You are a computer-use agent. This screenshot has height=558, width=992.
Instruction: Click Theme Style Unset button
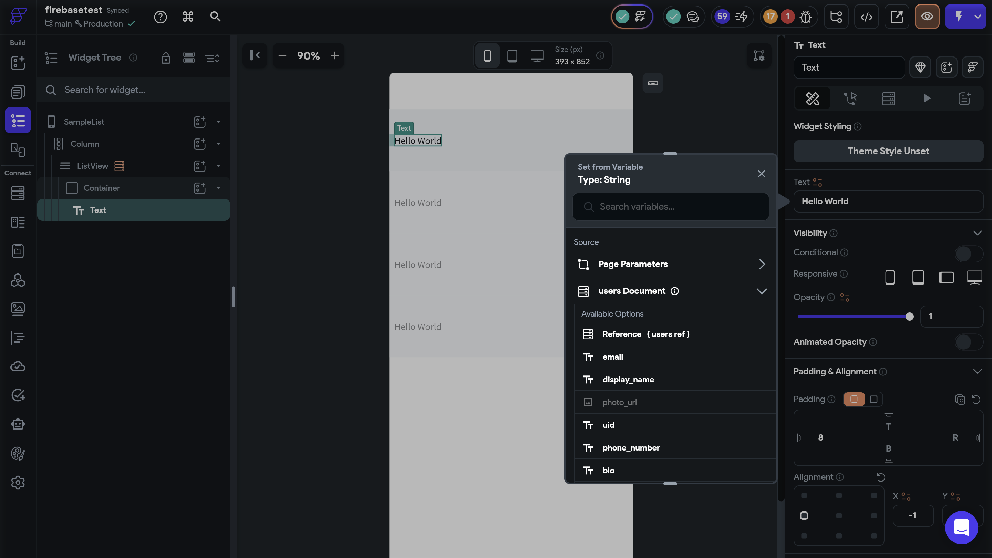pos(888,151)
